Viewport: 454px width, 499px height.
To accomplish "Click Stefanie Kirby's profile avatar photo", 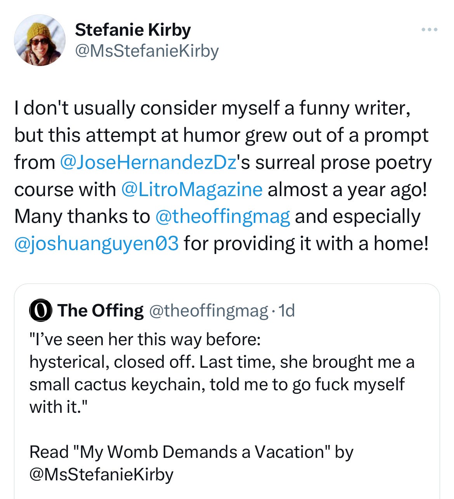I will coord(40,40).
